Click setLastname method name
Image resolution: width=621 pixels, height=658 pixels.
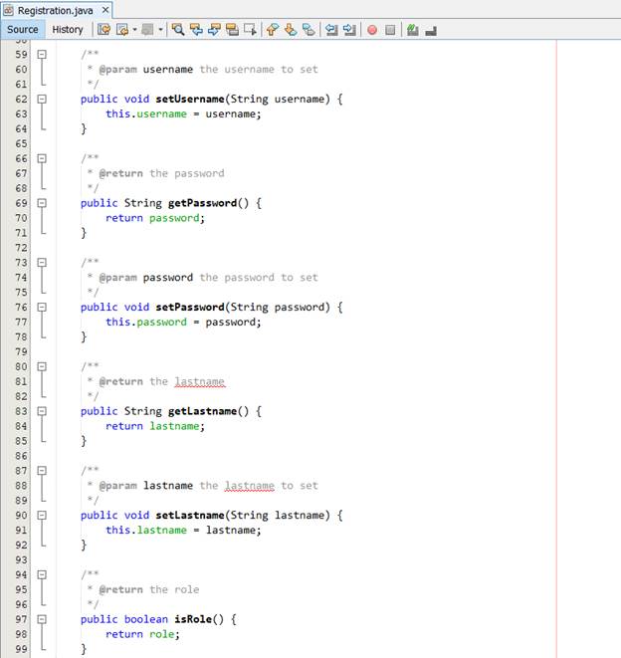pyautogui.click(x=190, y=516)
